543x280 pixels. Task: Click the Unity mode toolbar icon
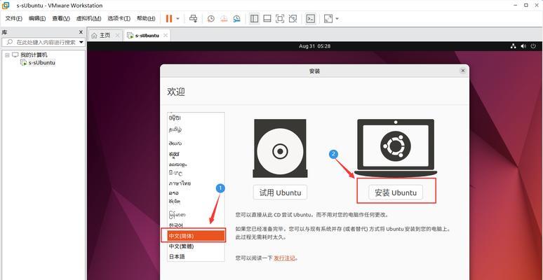point(293,19)
